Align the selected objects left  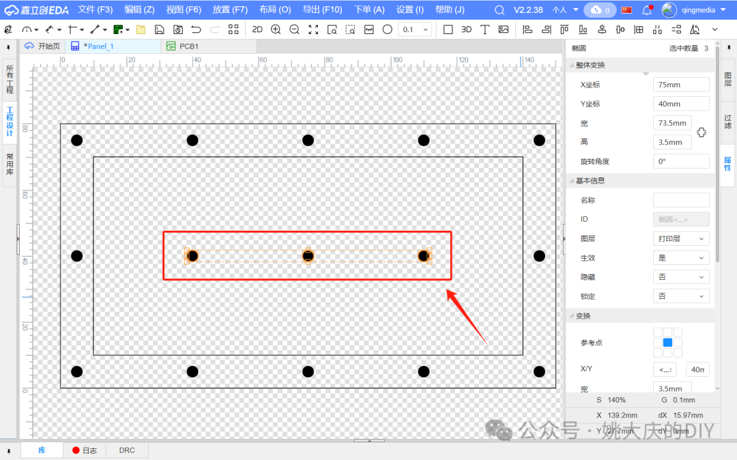(x=528, y=29)
